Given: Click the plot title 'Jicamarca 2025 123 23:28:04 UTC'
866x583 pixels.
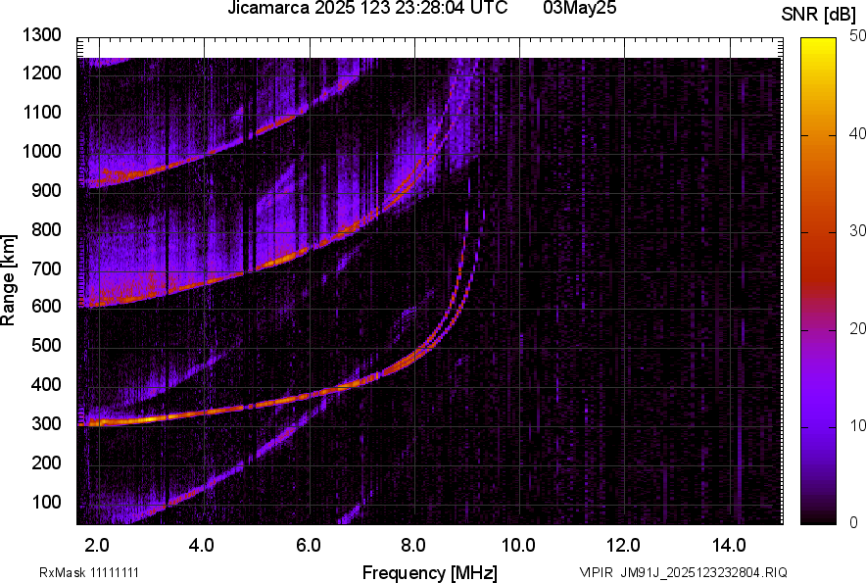Looking at the screenshot, I should (367, 8).
